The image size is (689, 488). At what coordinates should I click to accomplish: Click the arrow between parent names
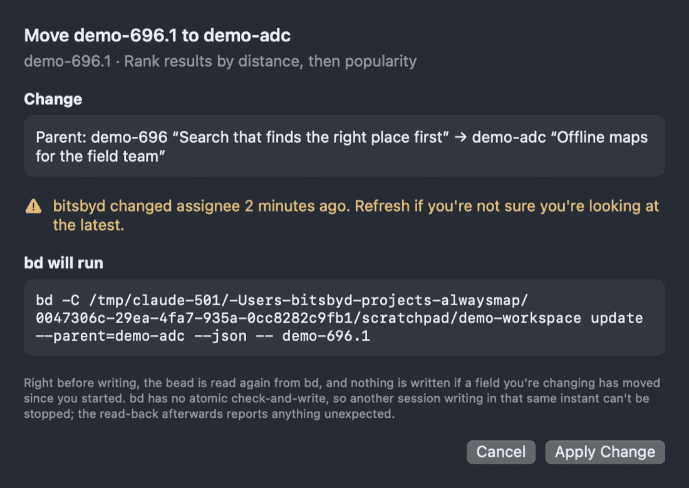click(460, 138)
